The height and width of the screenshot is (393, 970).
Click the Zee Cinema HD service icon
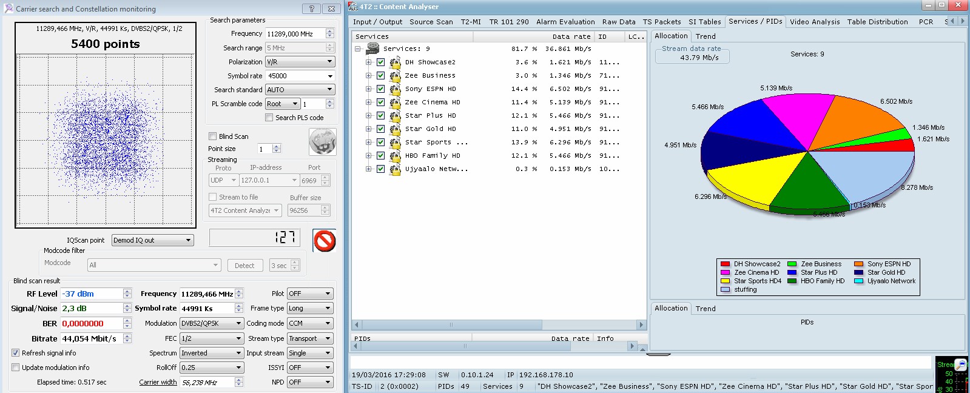(x=395, y=102)
